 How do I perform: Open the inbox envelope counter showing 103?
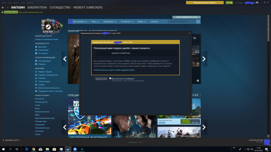pos(229,3)
